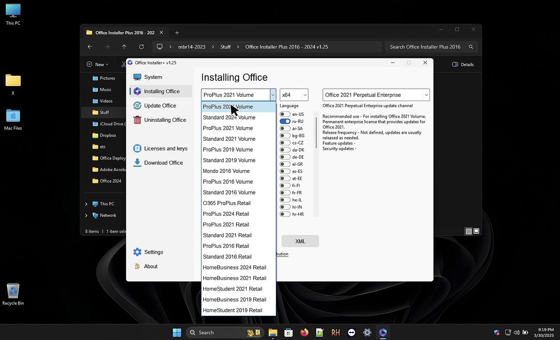560x340 pixels.
Task: Click File Explorer back arrow
Action: [x=90, y=47]
